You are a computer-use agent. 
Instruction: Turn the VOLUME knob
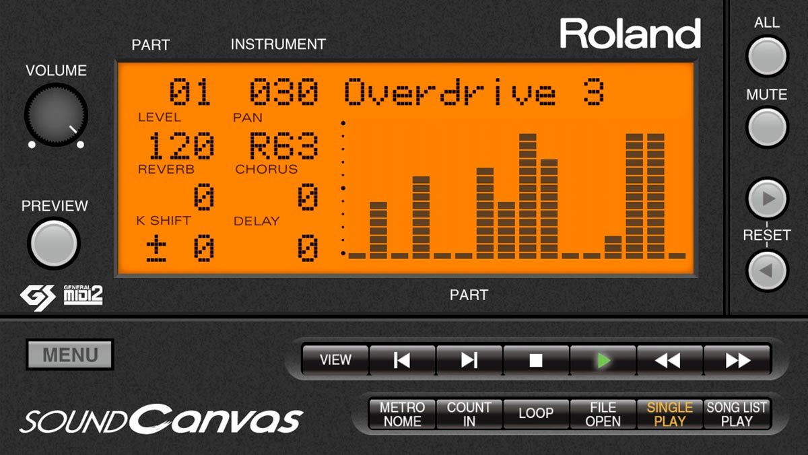pyautogui.click(x=56, y=115)
